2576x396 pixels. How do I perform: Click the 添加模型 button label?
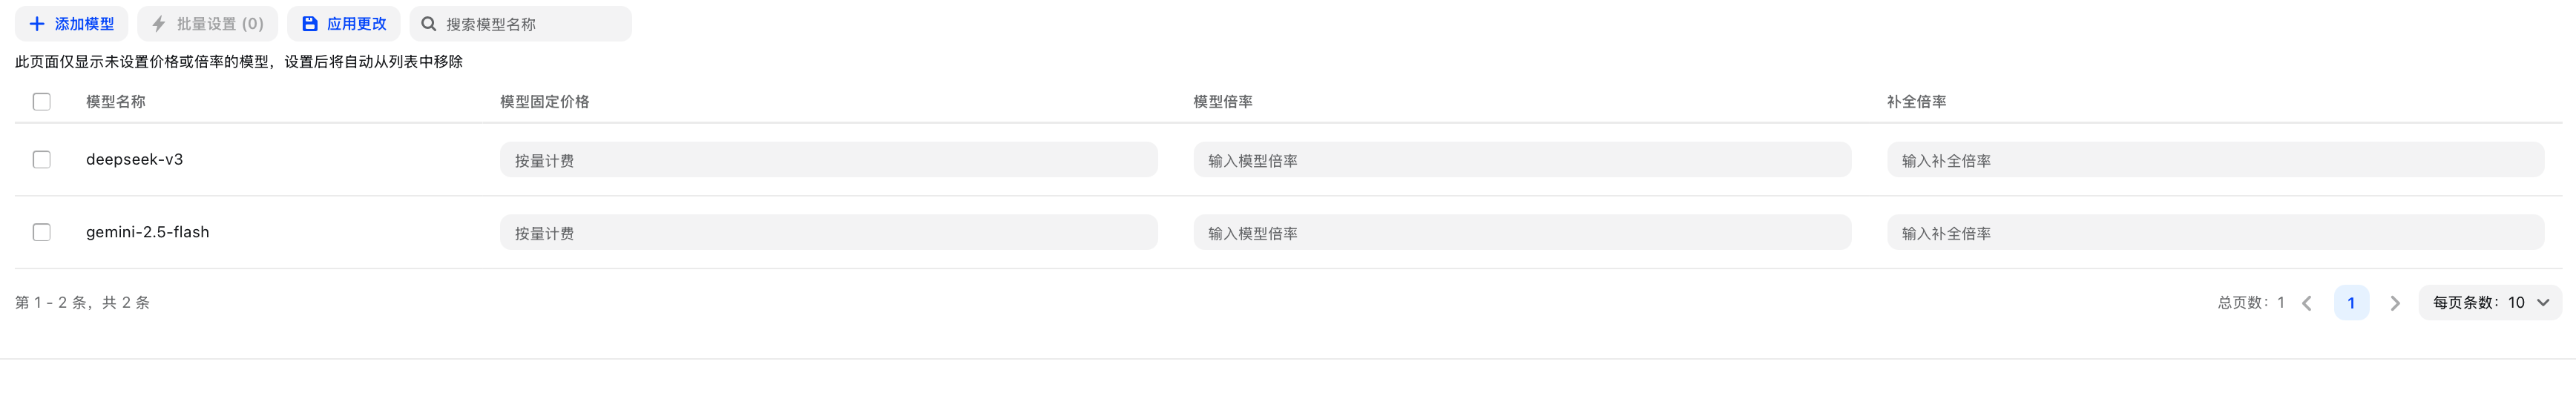[84, 24]
